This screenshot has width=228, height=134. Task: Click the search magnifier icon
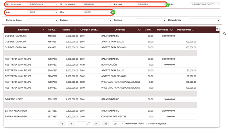[x=224, y=34]
